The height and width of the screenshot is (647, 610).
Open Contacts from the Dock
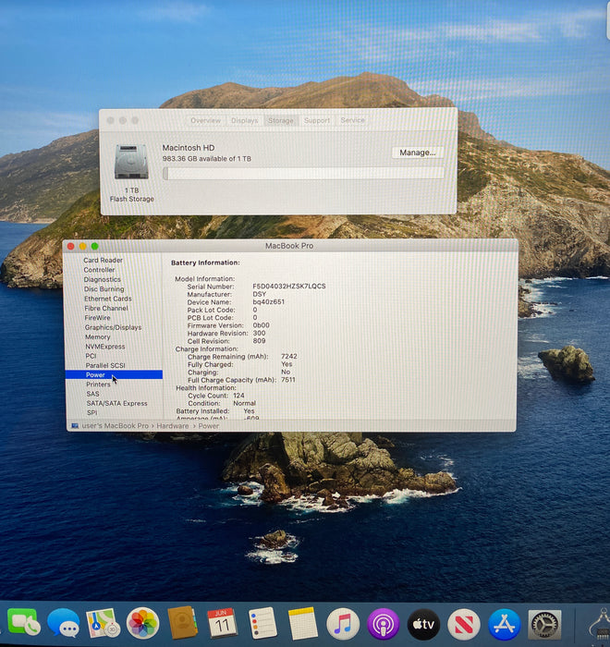tap(182, 622)
